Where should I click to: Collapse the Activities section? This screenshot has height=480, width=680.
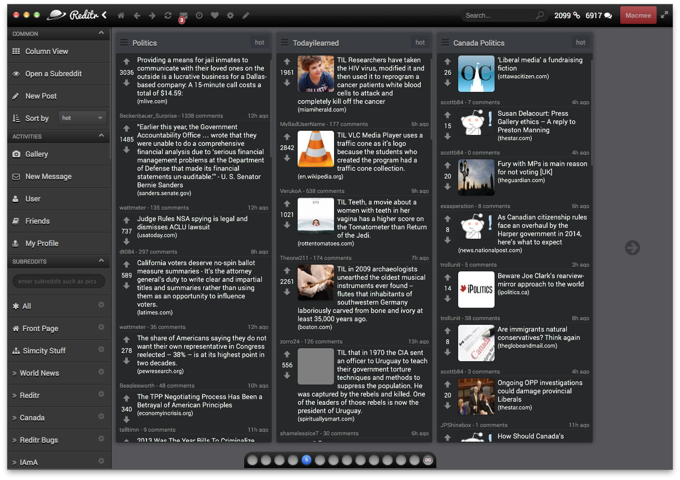(101, 136)
